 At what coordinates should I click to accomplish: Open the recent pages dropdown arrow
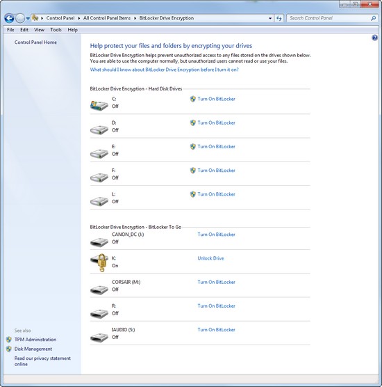point(28,18)
